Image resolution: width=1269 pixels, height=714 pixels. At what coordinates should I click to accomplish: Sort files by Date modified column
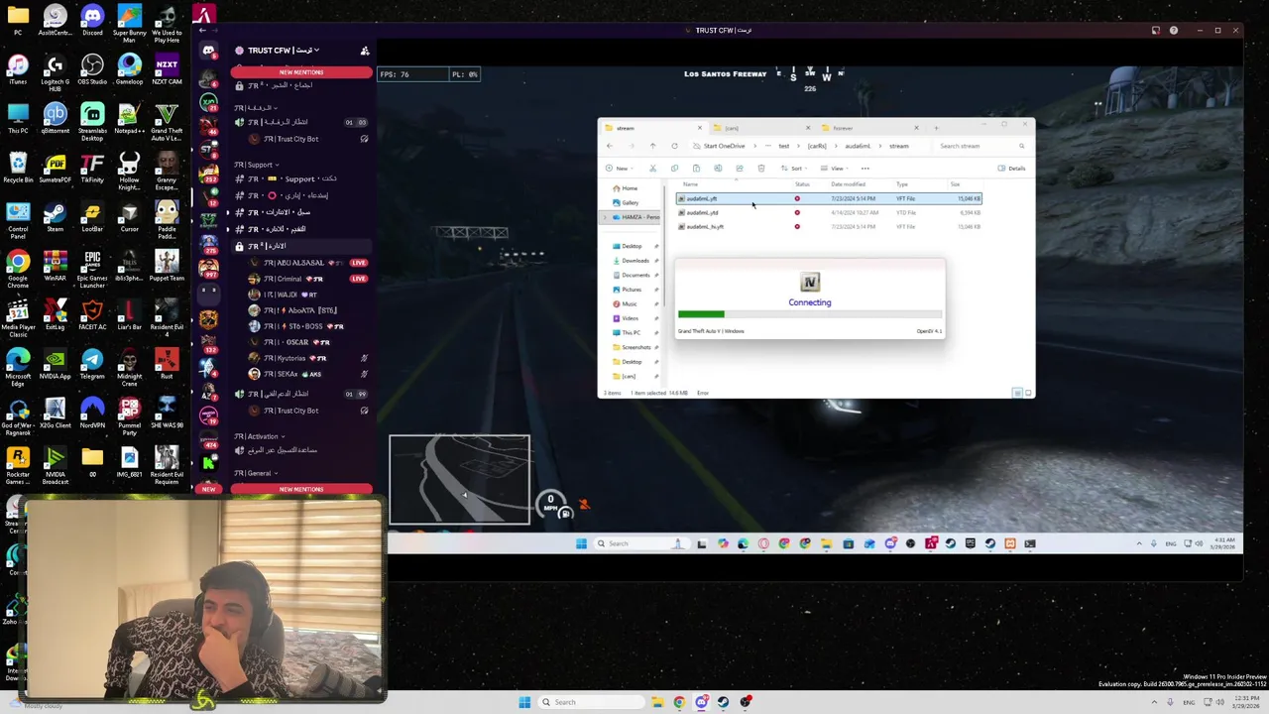pyautogui.click(x=848, y=183)
